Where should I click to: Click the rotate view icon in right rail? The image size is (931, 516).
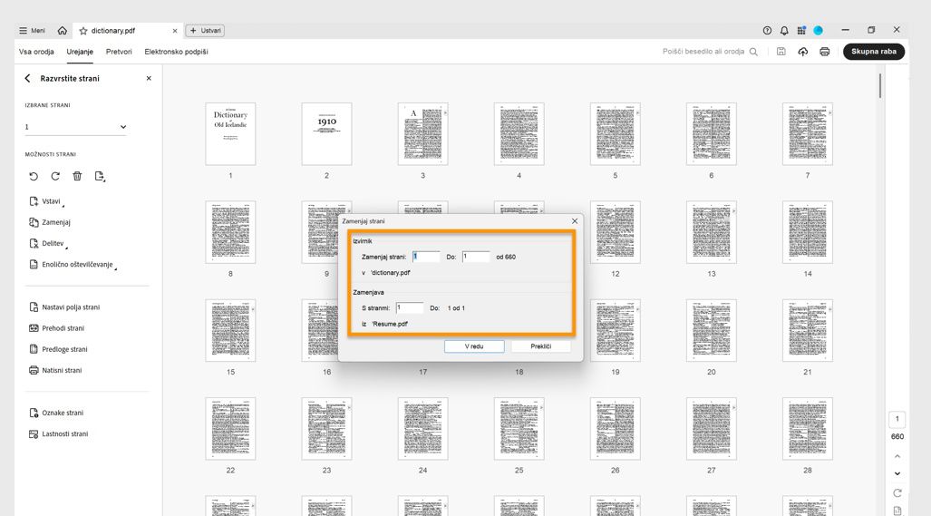[x=897, y=492]
